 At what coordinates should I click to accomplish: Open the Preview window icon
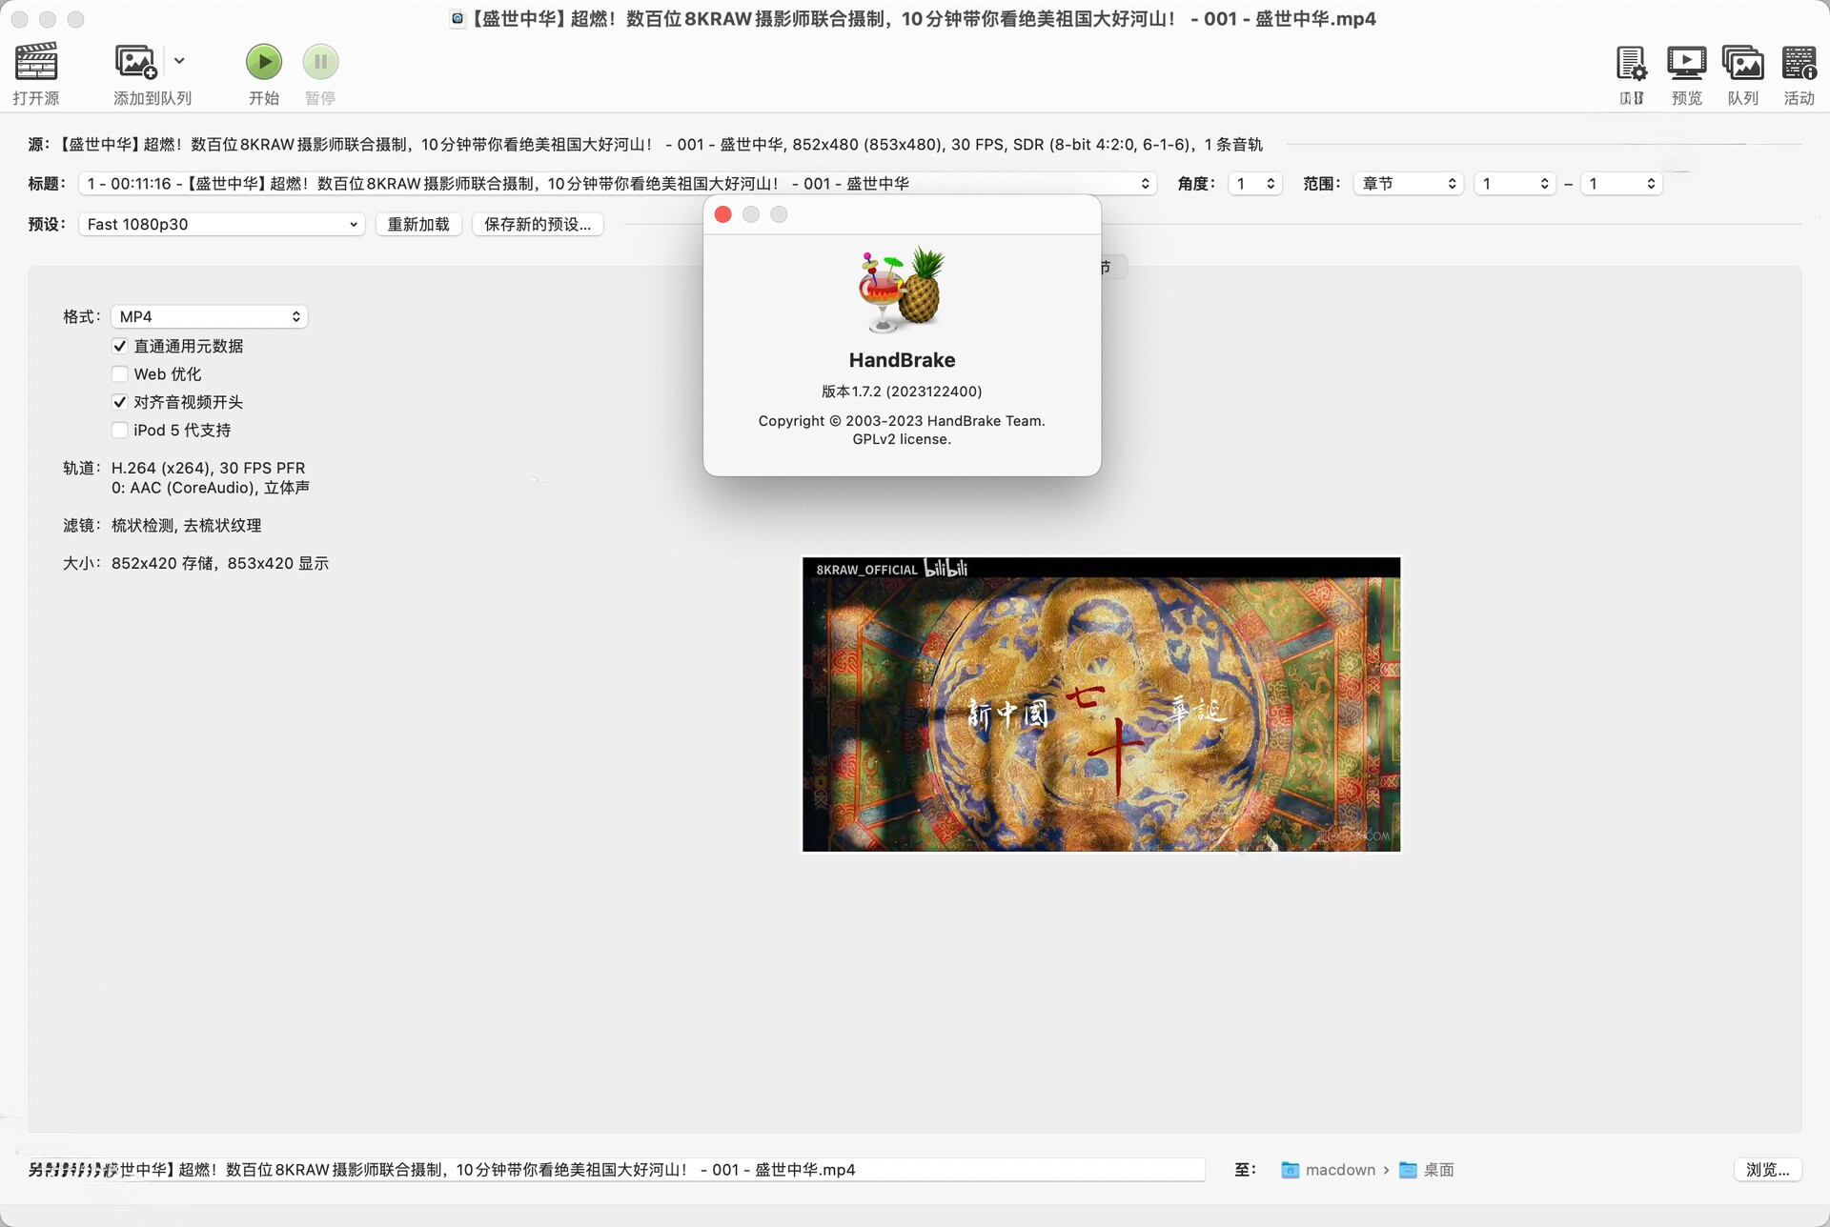click(1686, 64)
